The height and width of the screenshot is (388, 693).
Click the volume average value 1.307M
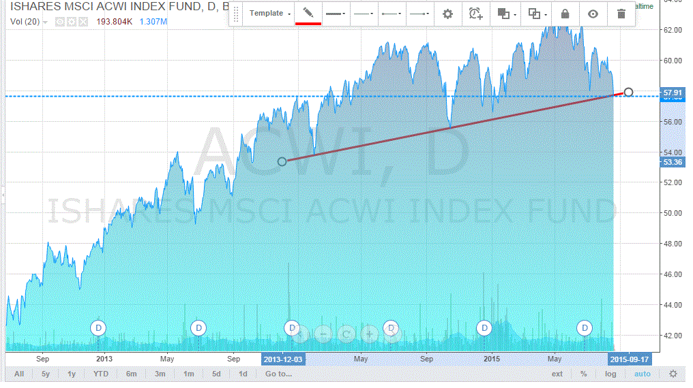pyautogui.click(x=153, y=22)
